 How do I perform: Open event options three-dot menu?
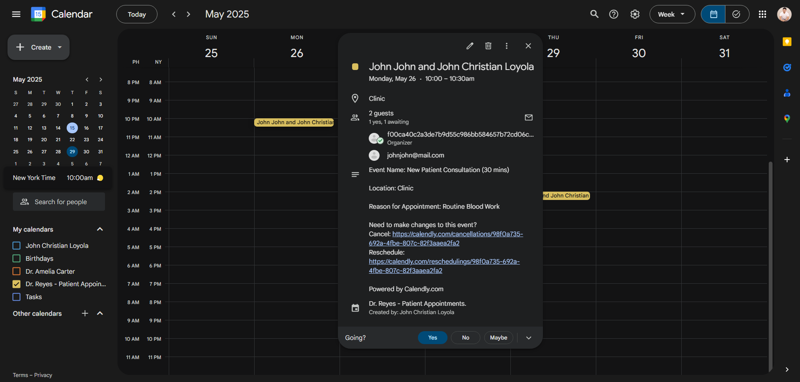[x=507, y=46]
